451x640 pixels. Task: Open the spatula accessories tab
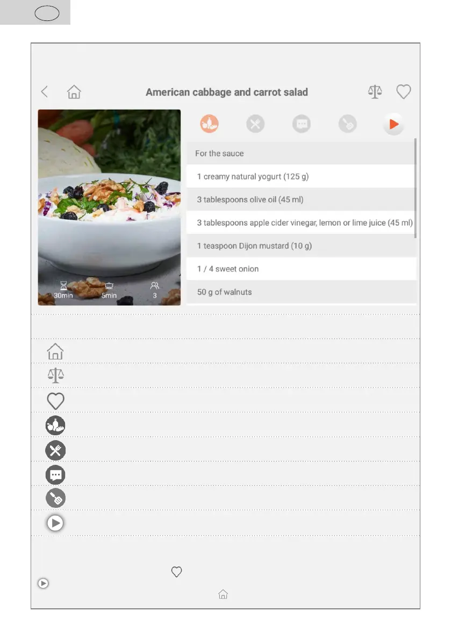click(348, 124)
